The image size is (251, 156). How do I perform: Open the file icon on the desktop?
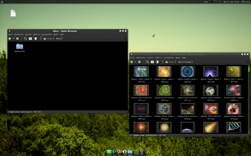[x=13, y=15]
